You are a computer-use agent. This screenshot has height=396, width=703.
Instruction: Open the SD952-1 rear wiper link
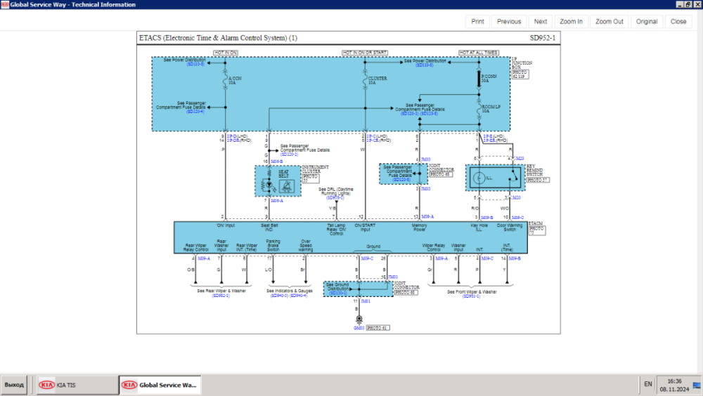tap(221, 296)
